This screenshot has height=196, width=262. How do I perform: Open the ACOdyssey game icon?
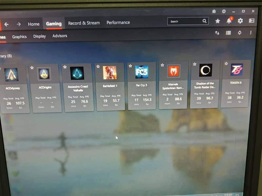[x=11, y=75]
